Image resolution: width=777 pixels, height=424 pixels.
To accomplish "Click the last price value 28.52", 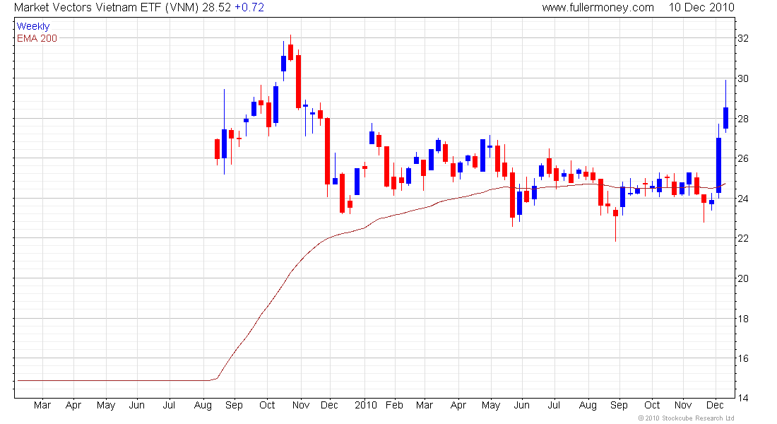I will point(217,8).
